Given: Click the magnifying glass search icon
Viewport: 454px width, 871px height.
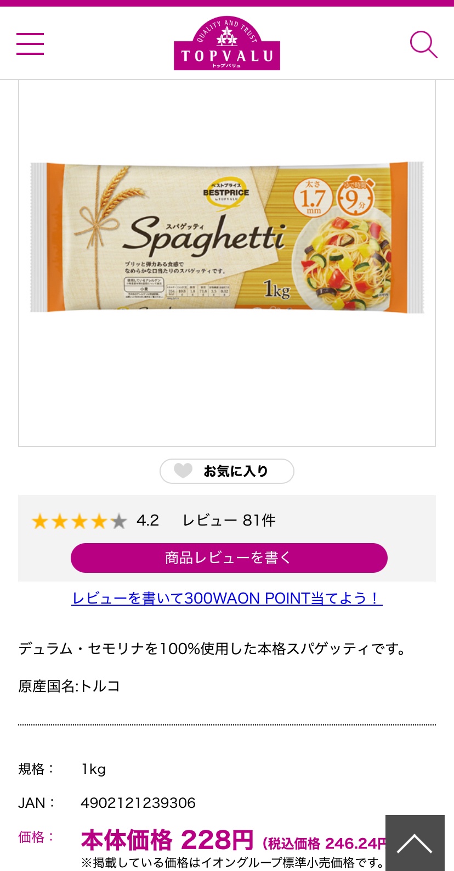Looking at the screenshot, I should coord(423,44).
